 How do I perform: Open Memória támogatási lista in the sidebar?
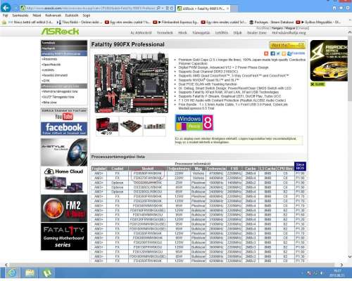[x=60, y=91]
